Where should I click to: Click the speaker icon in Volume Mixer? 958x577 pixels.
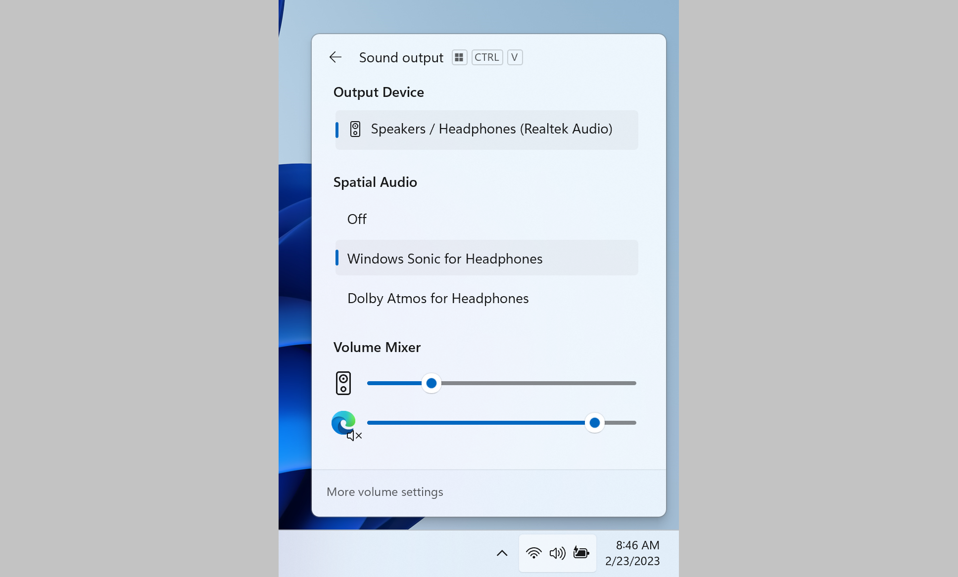(343, 383)
